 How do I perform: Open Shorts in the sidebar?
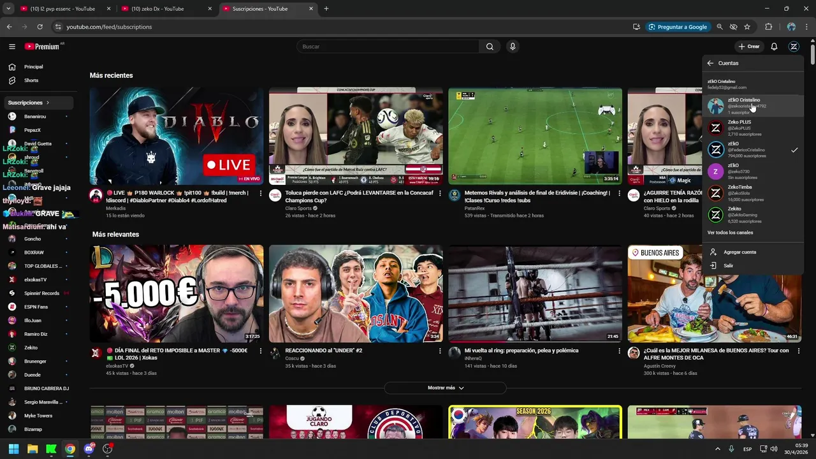point(37,80)
